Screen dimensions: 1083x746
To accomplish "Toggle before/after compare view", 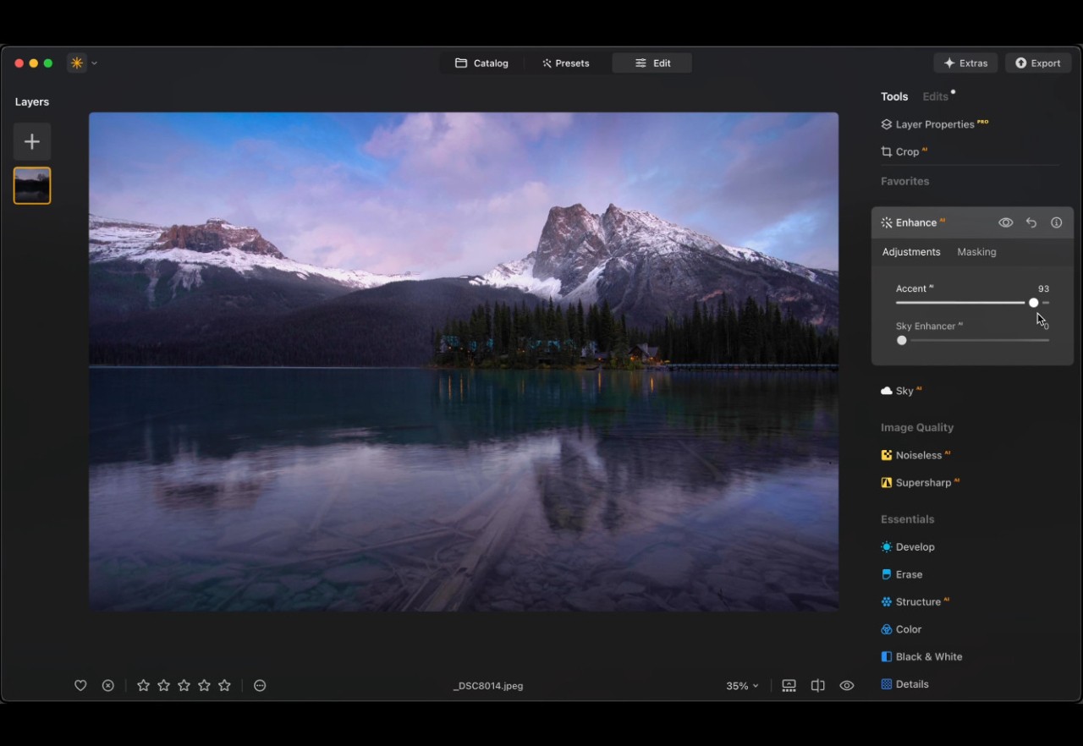I will pos(817,686).
